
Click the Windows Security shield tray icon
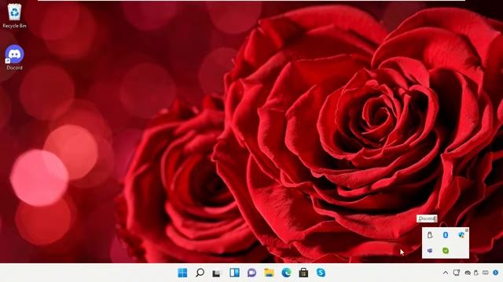point(461,235)
